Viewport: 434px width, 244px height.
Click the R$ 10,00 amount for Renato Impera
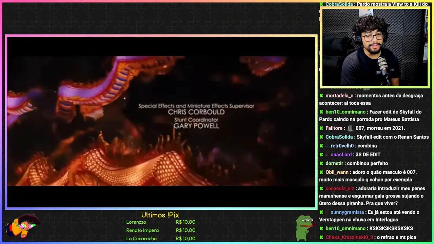185,230
